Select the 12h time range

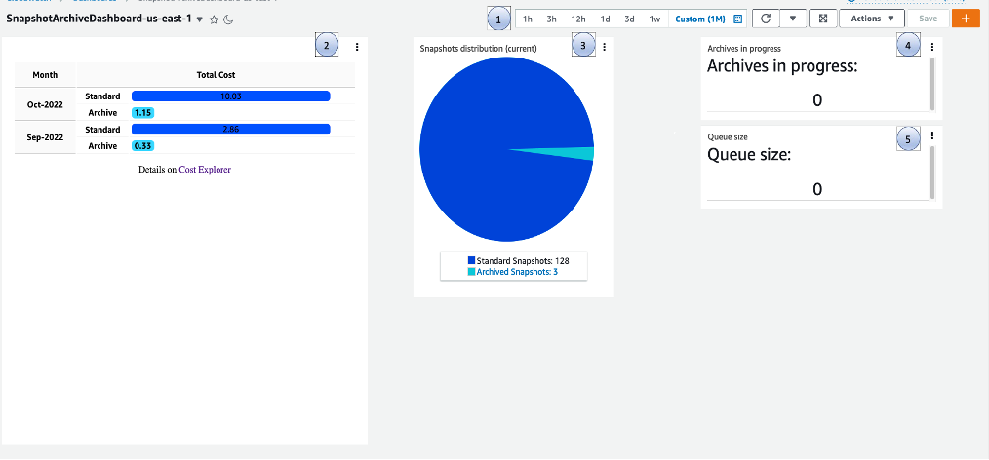tap(578, 19)
